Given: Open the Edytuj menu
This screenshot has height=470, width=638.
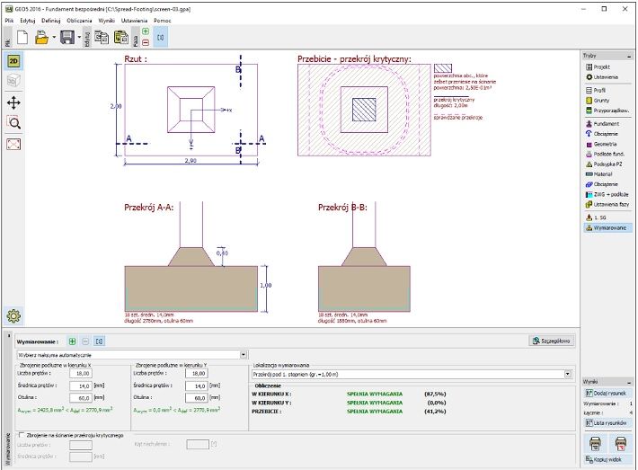Looking at the screenshot, I should (x=28, y=21).
